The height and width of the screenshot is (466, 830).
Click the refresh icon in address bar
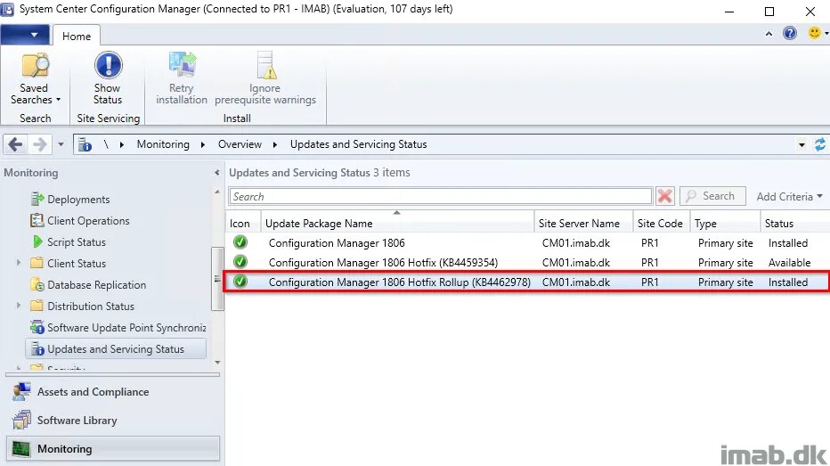point(820,144)
